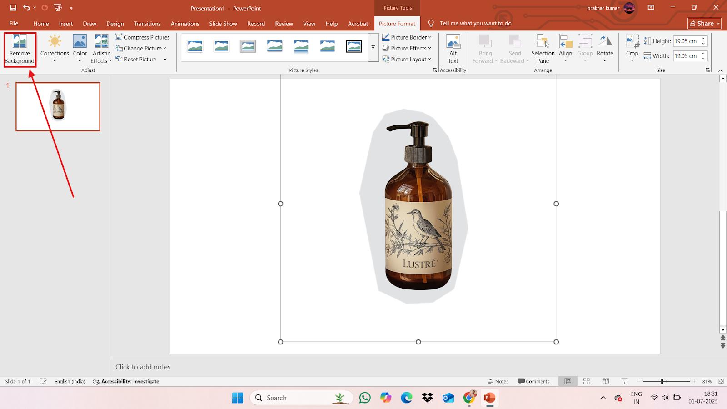The width and height of the screenshot is (727, 409).
Task: Open the Rotate options
Action: pos(605,49)
